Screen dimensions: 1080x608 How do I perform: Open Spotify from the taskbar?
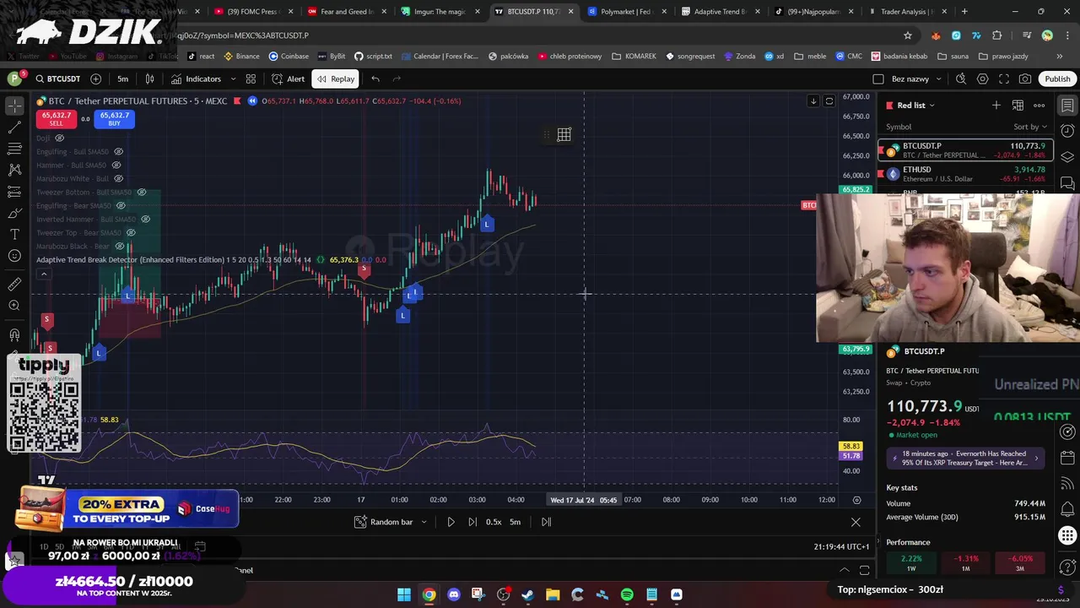(627, 594)
